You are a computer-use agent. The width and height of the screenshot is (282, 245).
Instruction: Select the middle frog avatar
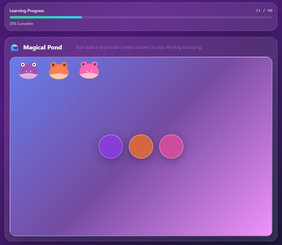(59, 70)
